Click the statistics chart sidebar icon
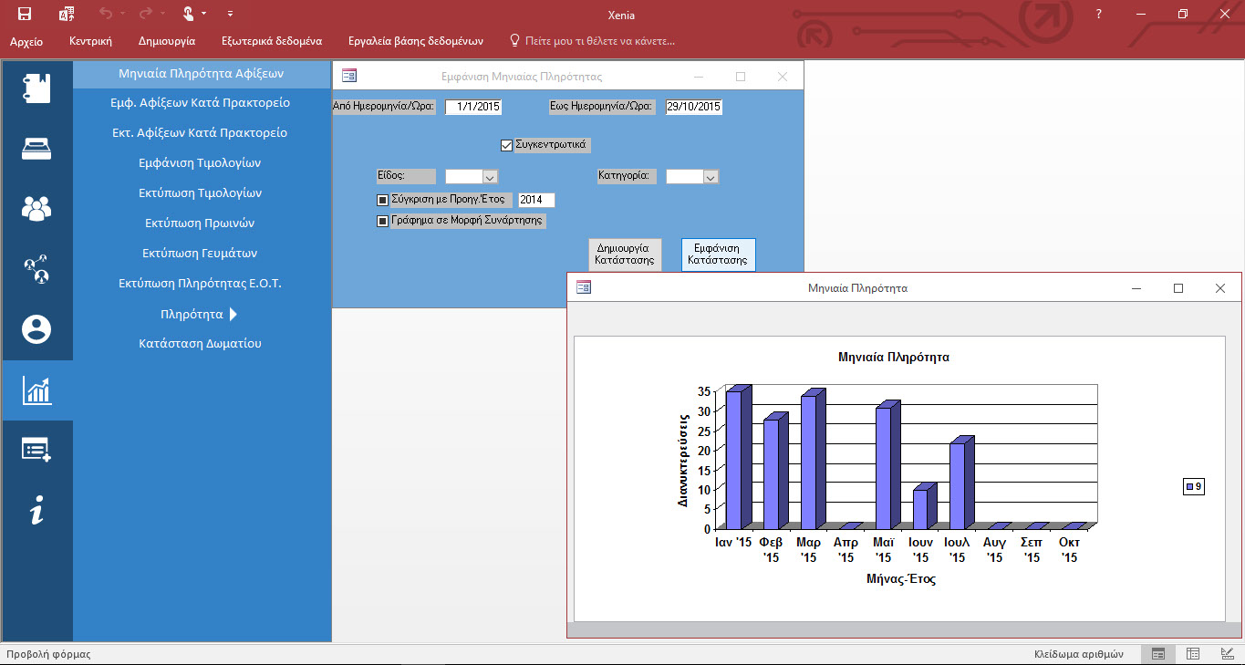The image size is (1245, 665). coord(36,390)
